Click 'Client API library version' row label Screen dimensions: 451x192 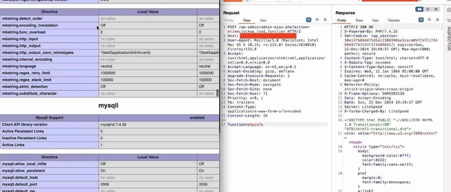49,125
